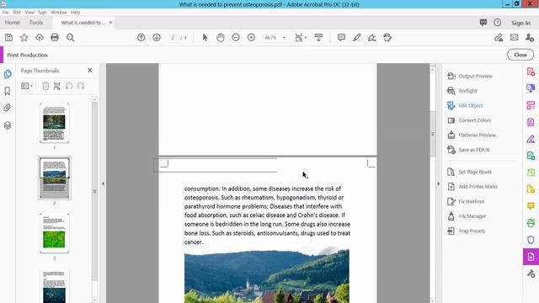Open the View menu

coord(29,12)
